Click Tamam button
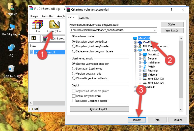 pyautogui.click(x=137, y=120)
